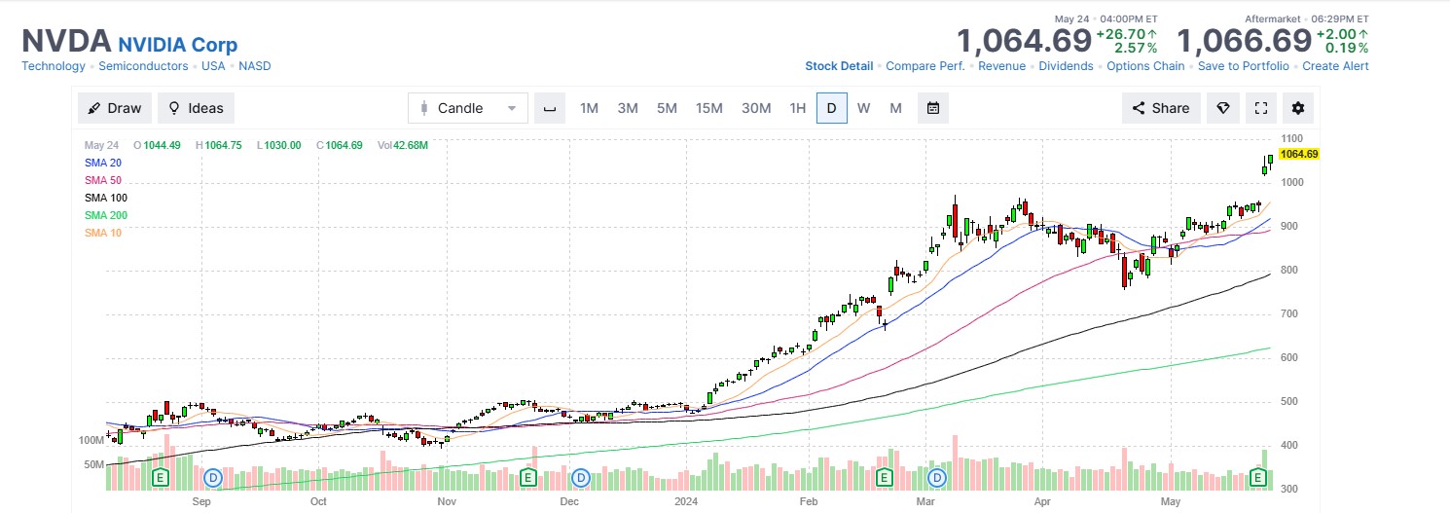Click the earnings E marker before Sep
The image size is (1450, 513).
(162, 477)
